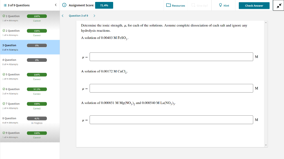This screenshot has width=284, height=159.
Task: Click the 97.5% progress bar for Question 6
Action: 37,89
